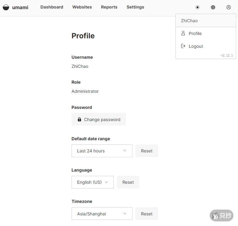The width and height of the screenshot is (238, 226).
Task: Reset the default date range
Action: (147, 151)
